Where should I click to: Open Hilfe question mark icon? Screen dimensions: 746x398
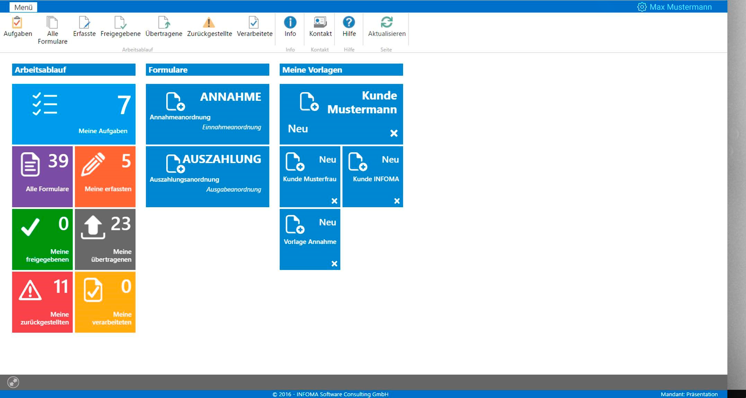[349, 23]
